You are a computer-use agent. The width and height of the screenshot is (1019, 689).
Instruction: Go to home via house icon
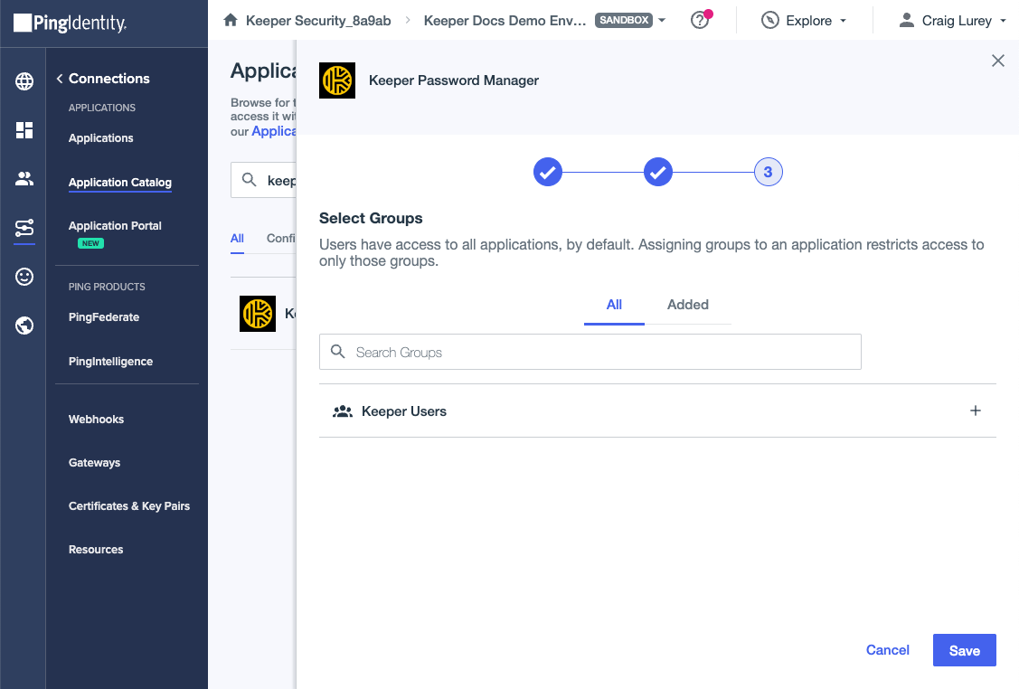230,20
